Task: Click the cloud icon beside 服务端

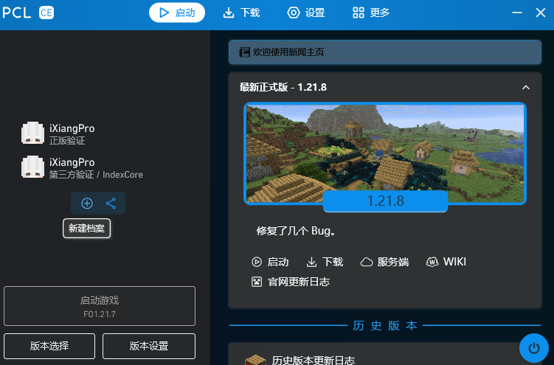Action: (367, 262)
